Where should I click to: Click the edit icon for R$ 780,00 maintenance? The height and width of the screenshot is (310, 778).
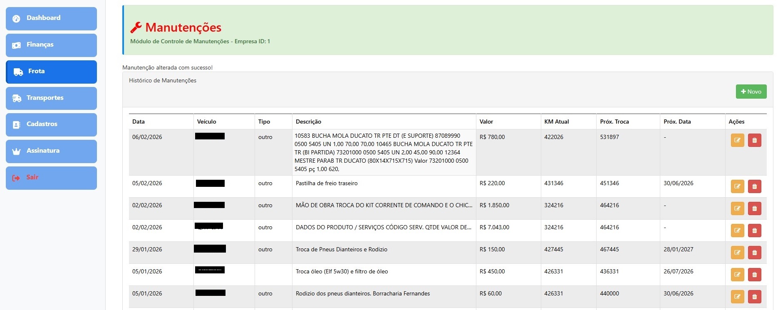[x=737, y=140]
